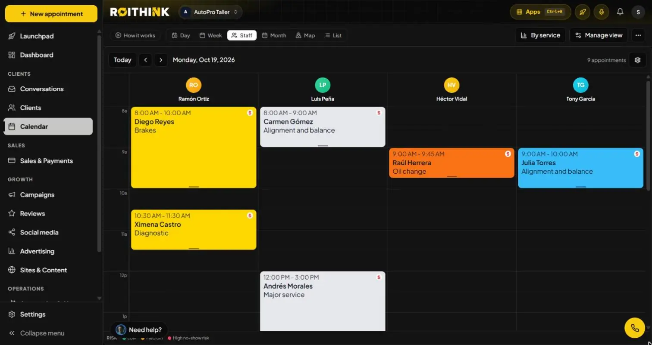Go to next day arrow

pos(161,60)
